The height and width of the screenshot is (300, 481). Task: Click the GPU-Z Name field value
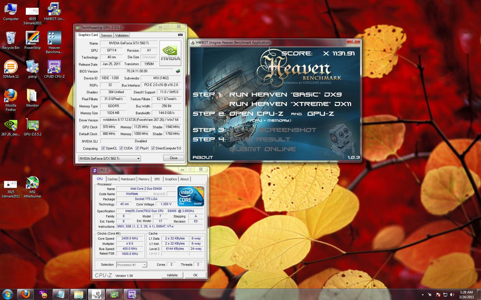coord(129,43)
